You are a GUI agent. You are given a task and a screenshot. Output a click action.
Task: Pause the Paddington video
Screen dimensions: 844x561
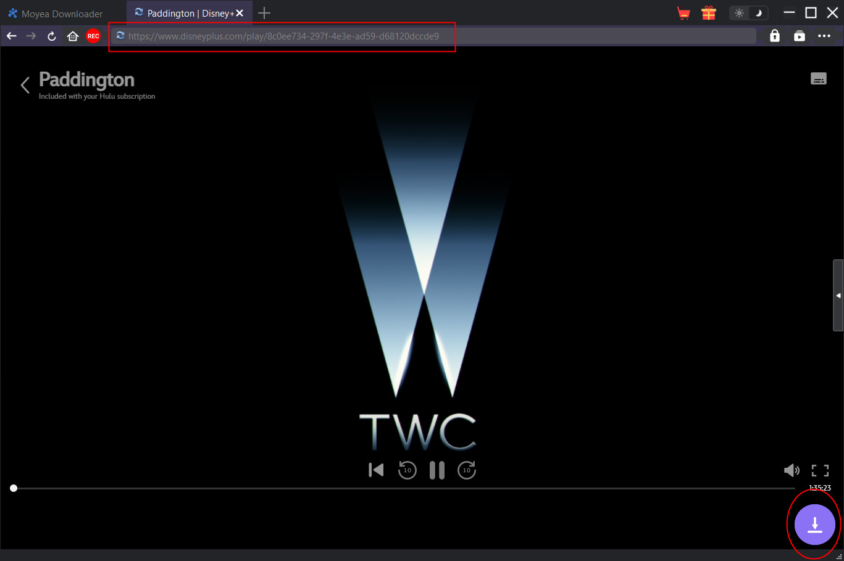click(437, 470)
